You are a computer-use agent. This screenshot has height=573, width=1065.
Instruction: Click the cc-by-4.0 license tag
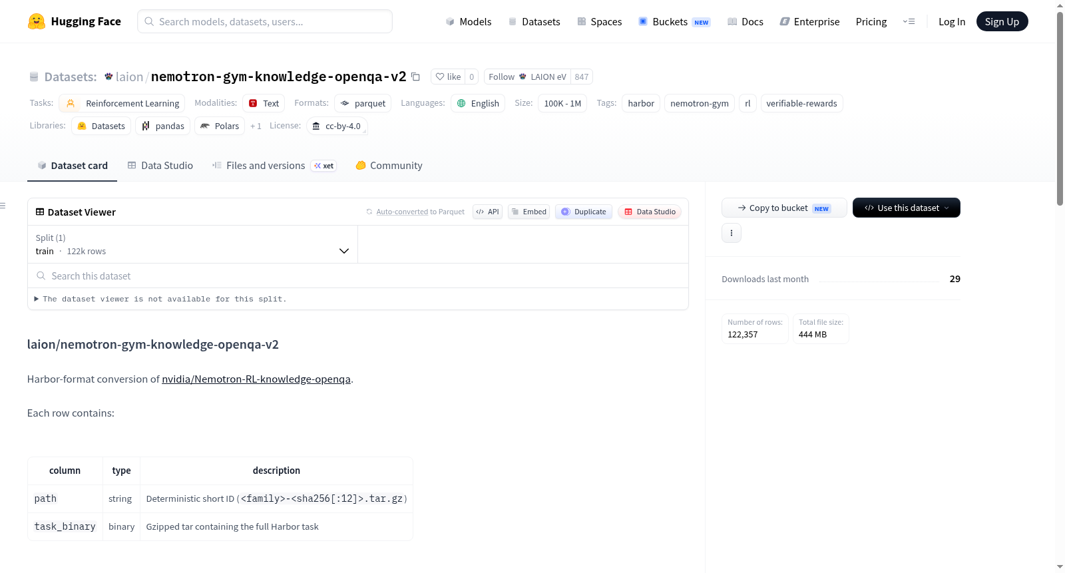pyautogui.click(x=337, y=126)
